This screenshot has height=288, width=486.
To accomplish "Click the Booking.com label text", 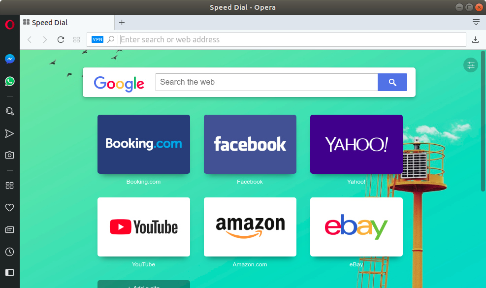I will tap(143, 182).
